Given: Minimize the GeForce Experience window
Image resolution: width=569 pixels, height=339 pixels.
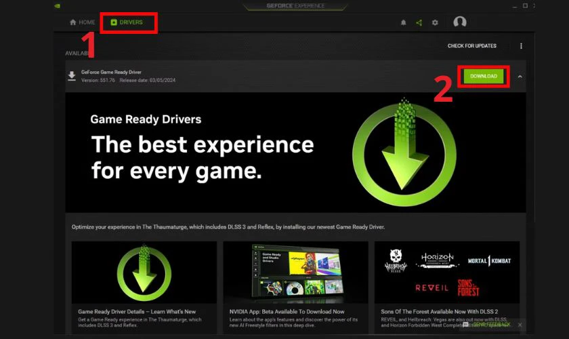Looking at the screenshot, I should [x=515, y=7].
